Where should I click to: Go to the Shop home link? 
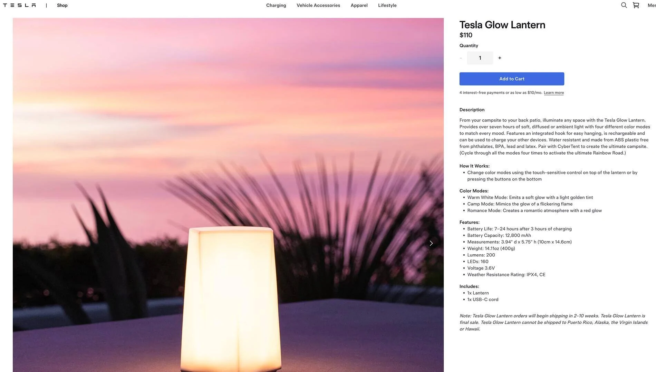click(x=62, y=5)
